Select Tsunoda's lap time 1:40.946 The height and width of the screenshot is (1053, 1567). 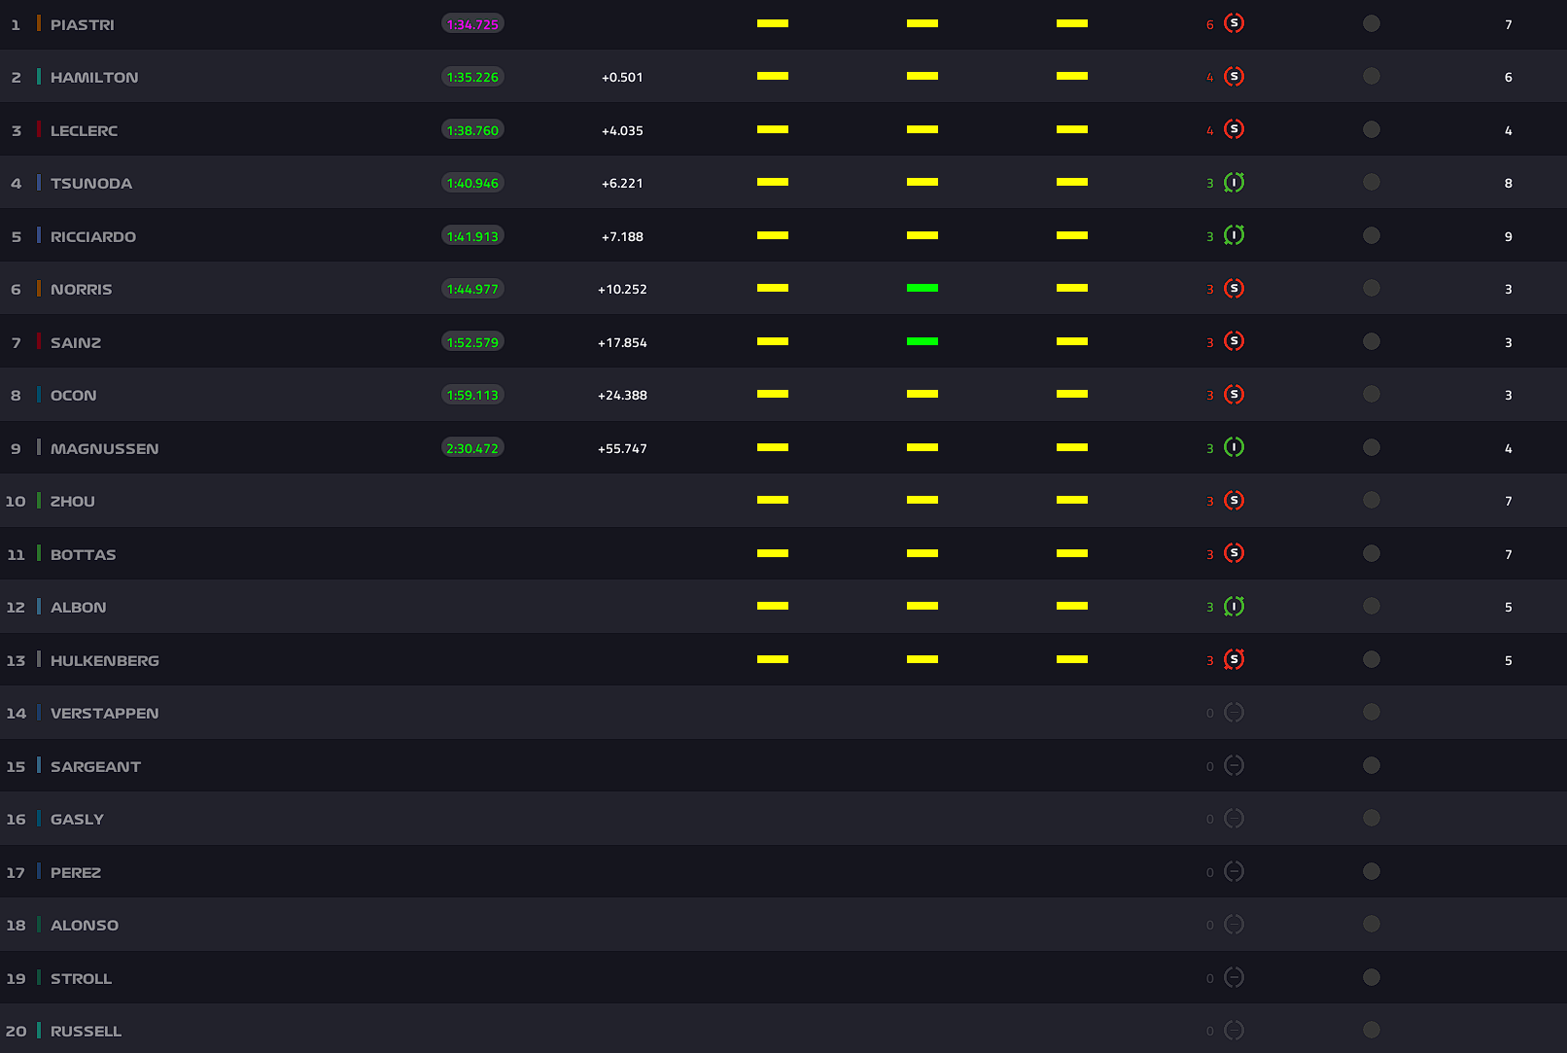point(472,183)
